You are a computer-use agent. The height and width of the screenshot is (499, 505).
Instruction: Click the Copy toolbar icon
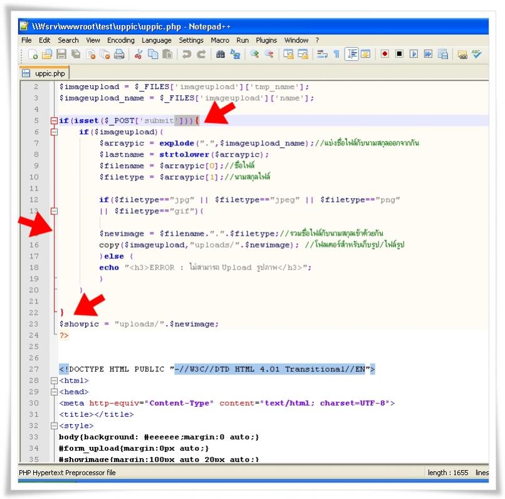[153, 54]
